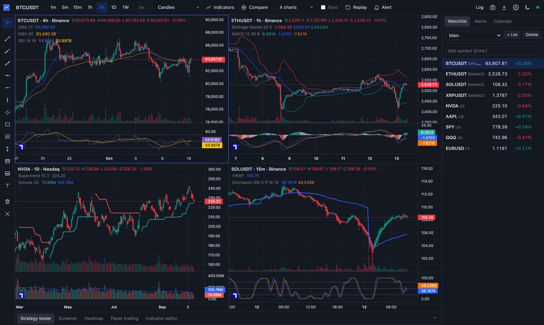Viewport: 544px width, 325px height.
Task: Open the Candles chart type dropdown
Action: click(178, 7)
